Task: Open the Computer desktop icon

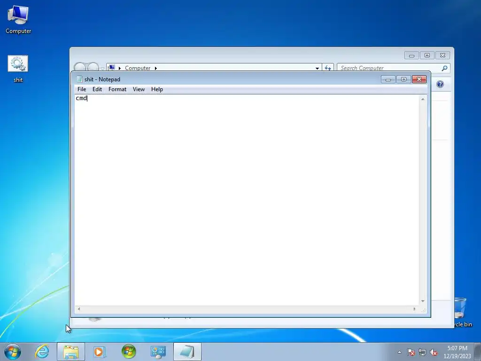Action: [18, 20]
